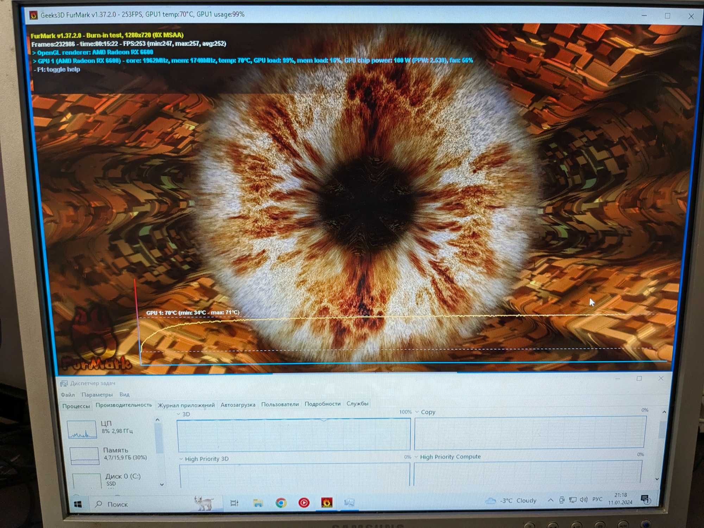Image resolution: width=704 pixels, height=528 pixels.
Task: Open the Пользователи tab
Action: click(280, 404)
